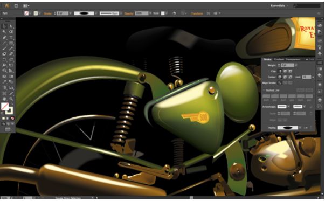Open the Profile dropdown in Stroke panel
The image size is (325, 201).
(x=300, y=128)
